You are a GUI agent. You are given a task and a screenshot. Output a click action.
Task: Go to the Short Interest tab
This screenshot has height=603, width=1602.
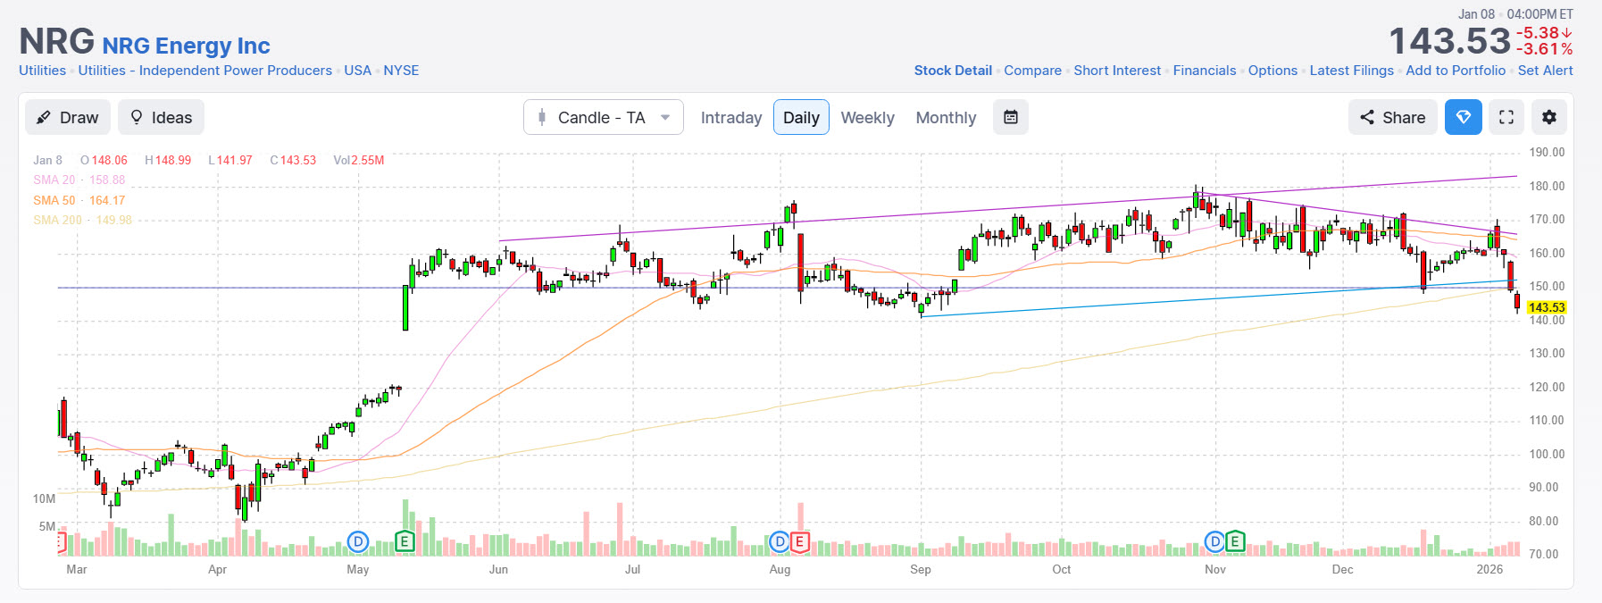pos(1117,71)
